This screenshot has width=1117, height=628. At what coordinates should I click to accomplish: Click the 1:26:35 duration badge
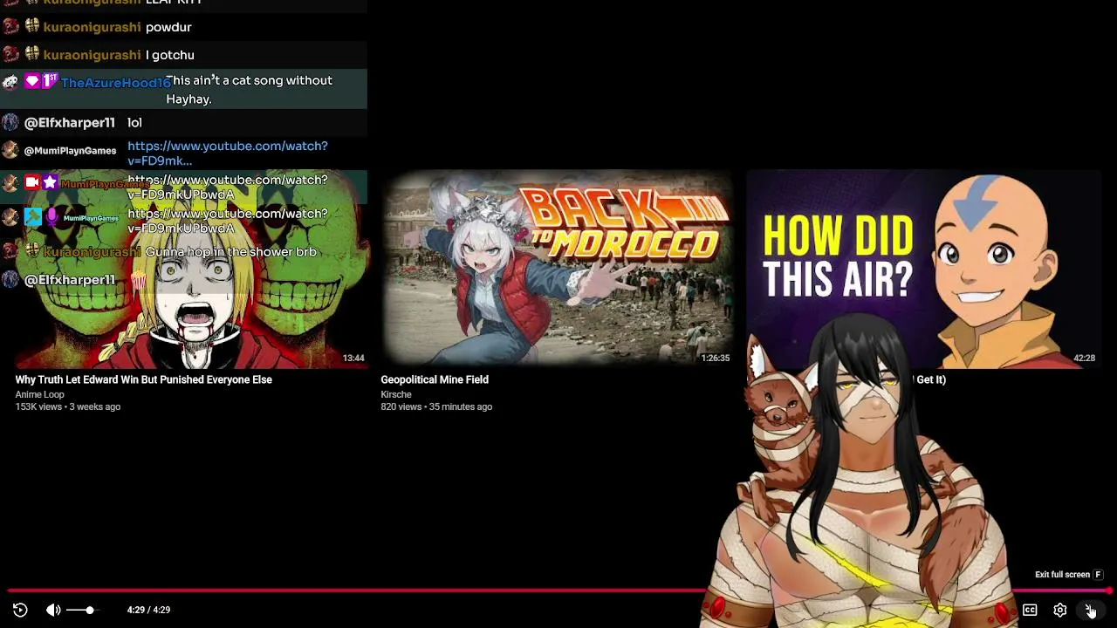pyautogui.click(x=716, y=358)
